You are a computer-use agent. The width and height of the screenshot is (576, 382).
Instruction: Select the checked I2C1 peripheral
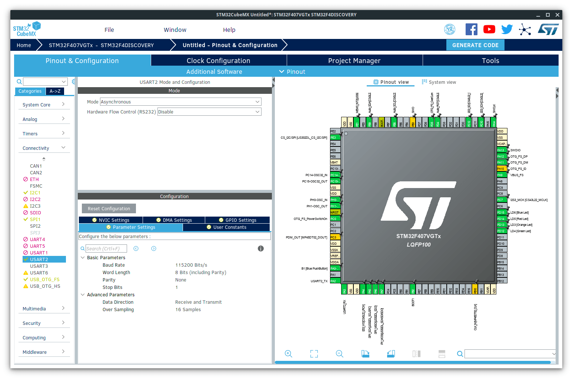[35, 193]
